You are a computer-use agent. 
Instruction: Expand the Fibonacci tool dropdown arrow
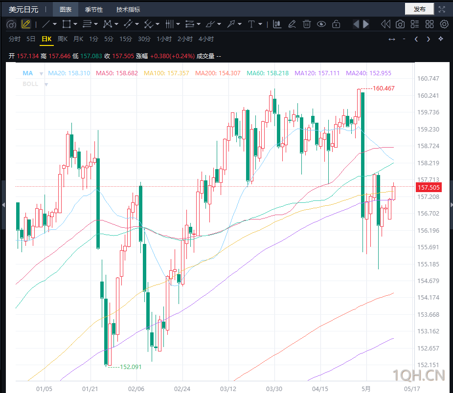[199, 24]
